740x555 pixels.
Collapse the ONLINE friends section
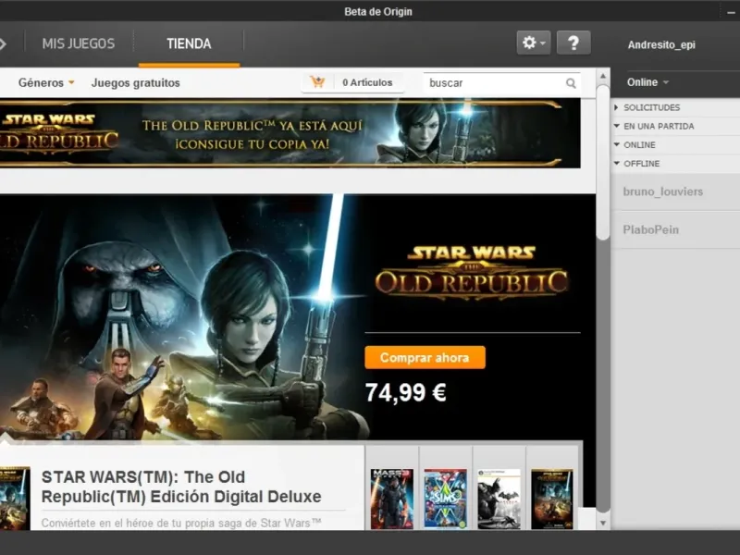point(675,145)
